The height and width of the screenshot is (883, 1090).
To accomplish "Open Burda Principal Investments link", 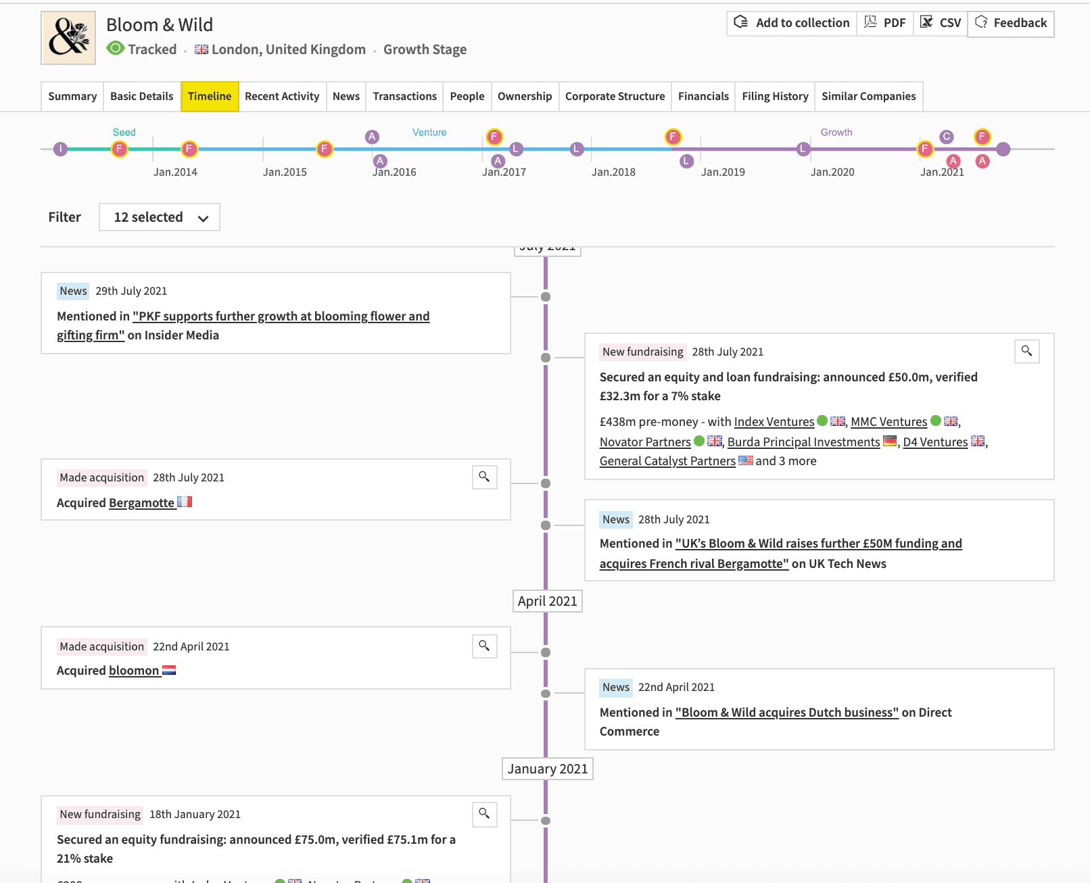I will pyautogui.click(x=804, y=442).
